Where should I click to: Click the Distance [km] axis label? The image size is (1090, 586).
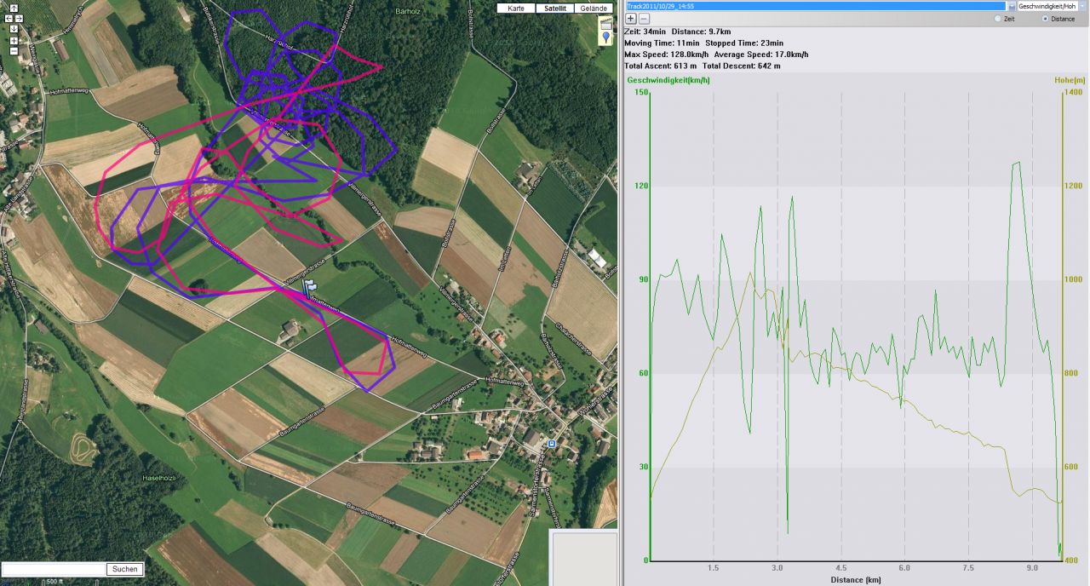coord(856,580)
